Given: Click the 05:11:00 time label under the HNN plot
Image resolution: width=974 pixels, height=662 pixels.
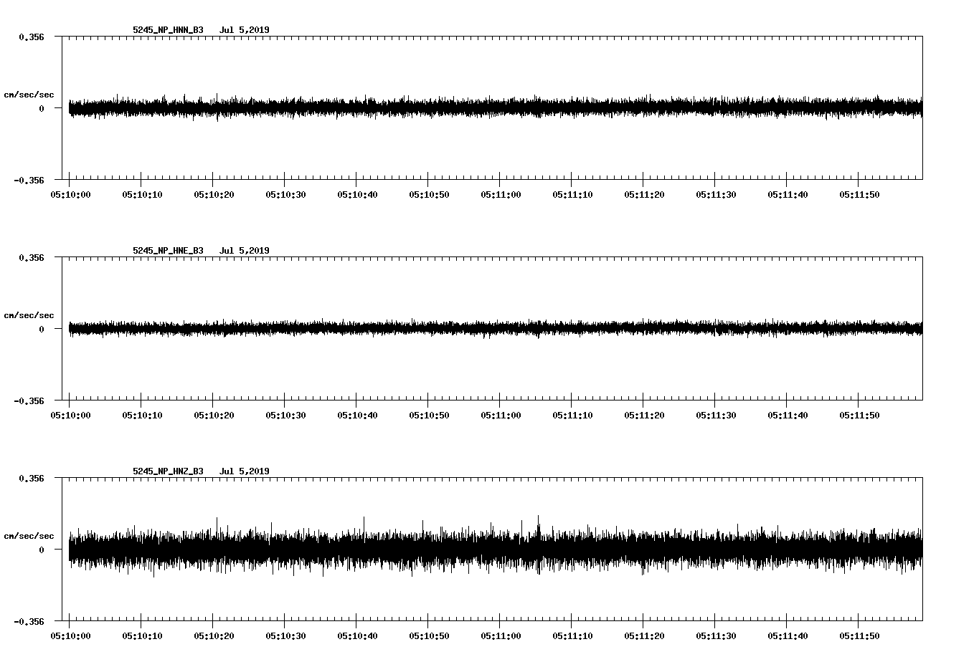Looking at the screenshot, I should 501,194.
